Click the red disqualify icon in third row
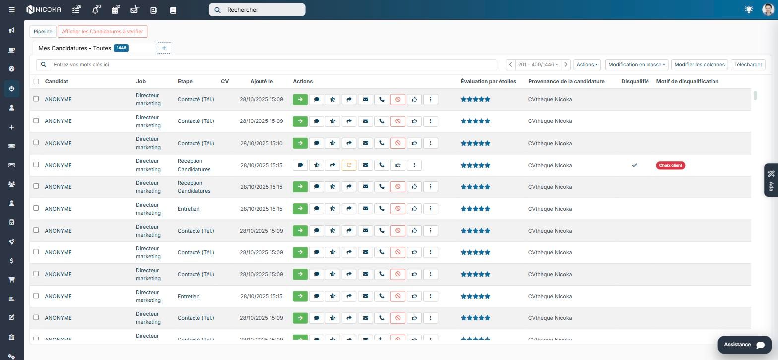 pos(398,143)
